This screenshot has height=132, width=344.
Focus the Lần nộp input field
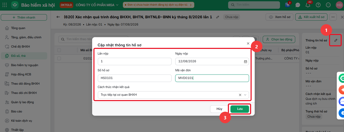[x=135, y=61]
